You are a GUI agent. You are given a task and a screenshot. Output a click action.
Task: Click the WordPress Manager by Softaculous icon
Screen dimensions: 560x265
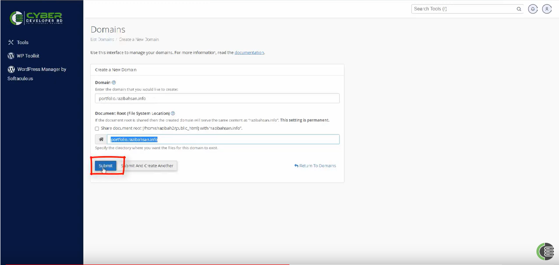10,69
